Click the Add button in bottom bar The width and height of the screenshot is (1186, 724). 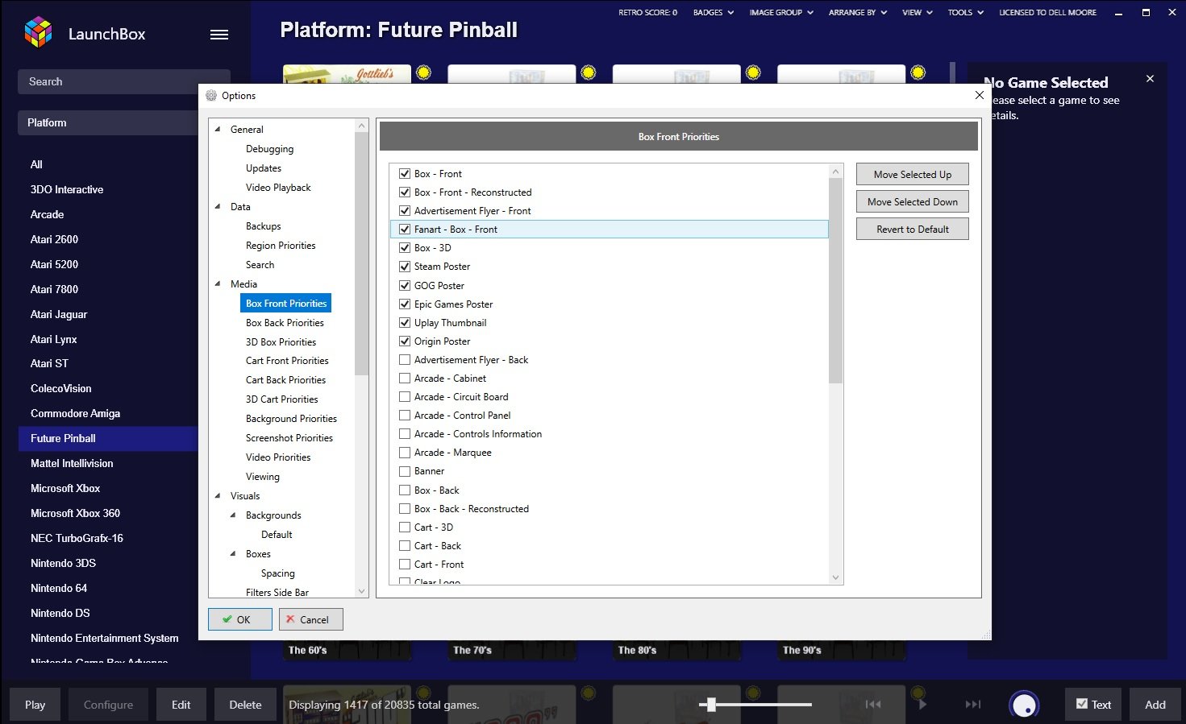tap(1155, 705)
